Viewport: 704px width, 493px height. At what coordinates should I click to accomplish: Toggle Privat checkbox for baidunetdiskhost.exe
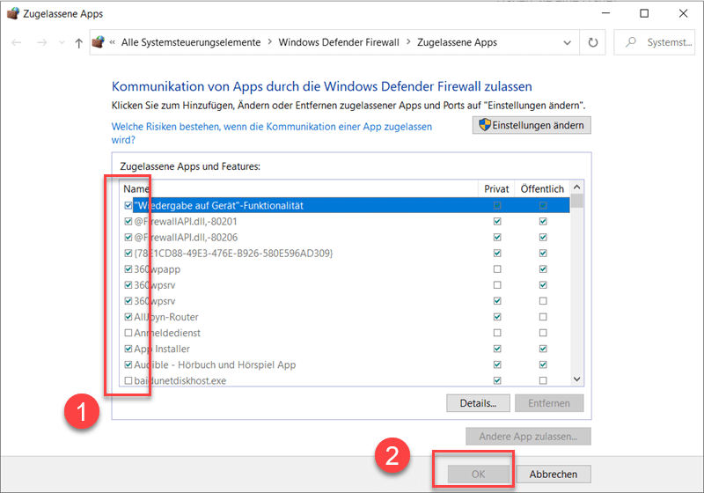point(497,380)
